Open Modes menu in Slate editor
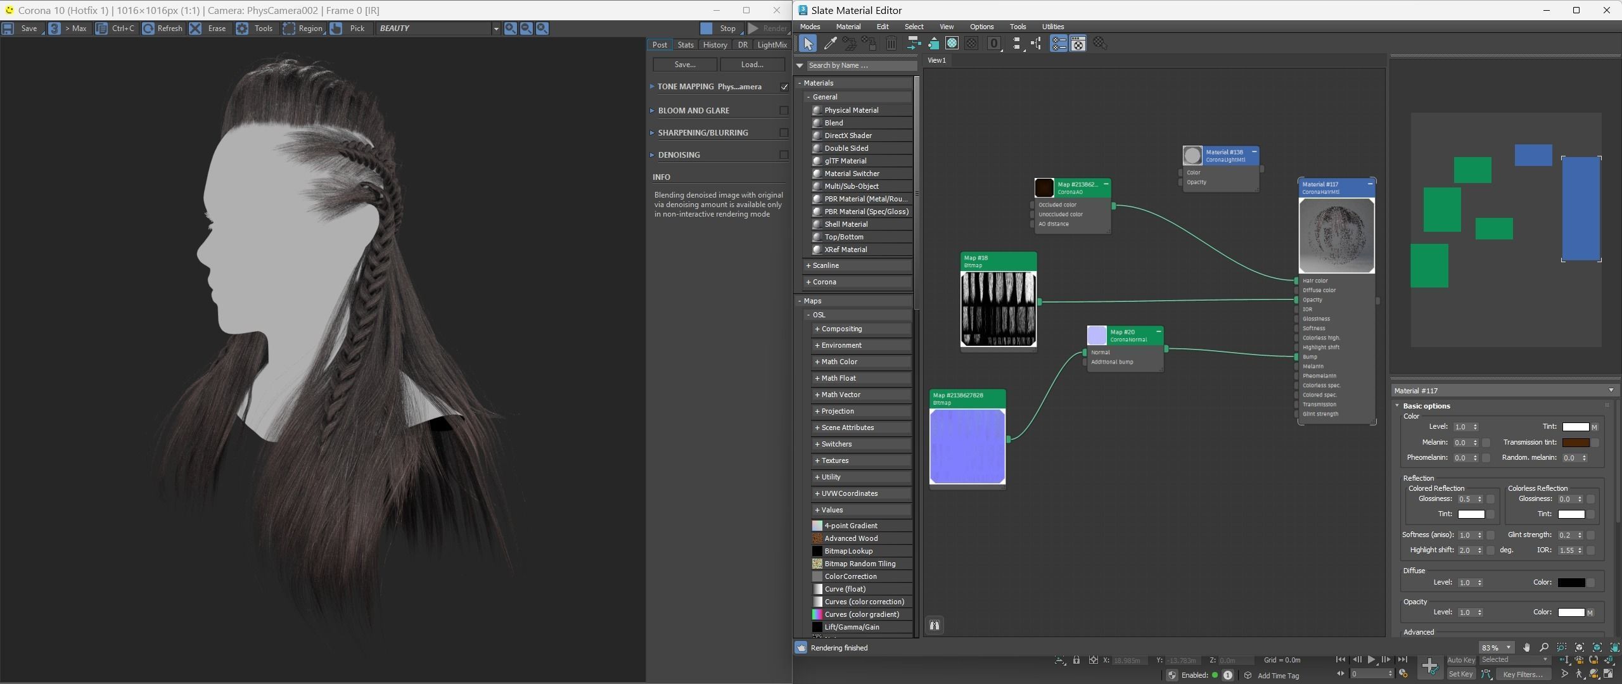 click(810, 27)
